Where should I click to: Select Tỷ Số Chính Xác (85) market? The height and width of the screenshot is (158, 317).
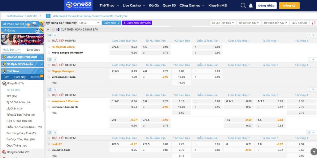click(18, 102)
